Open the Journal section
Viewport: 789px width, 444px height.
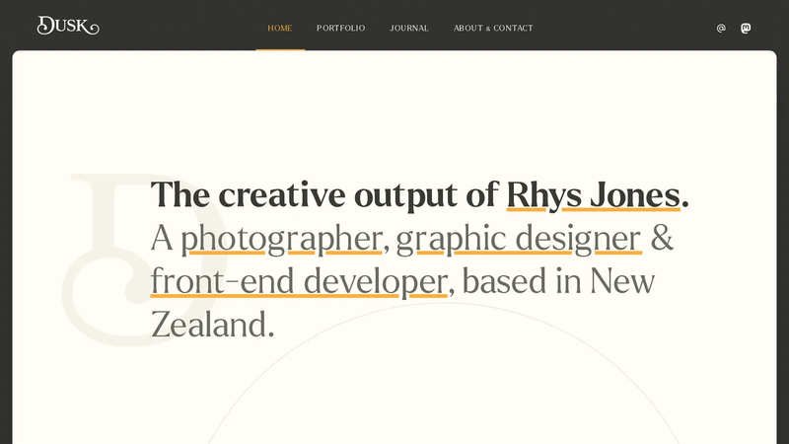coord(409,29)
